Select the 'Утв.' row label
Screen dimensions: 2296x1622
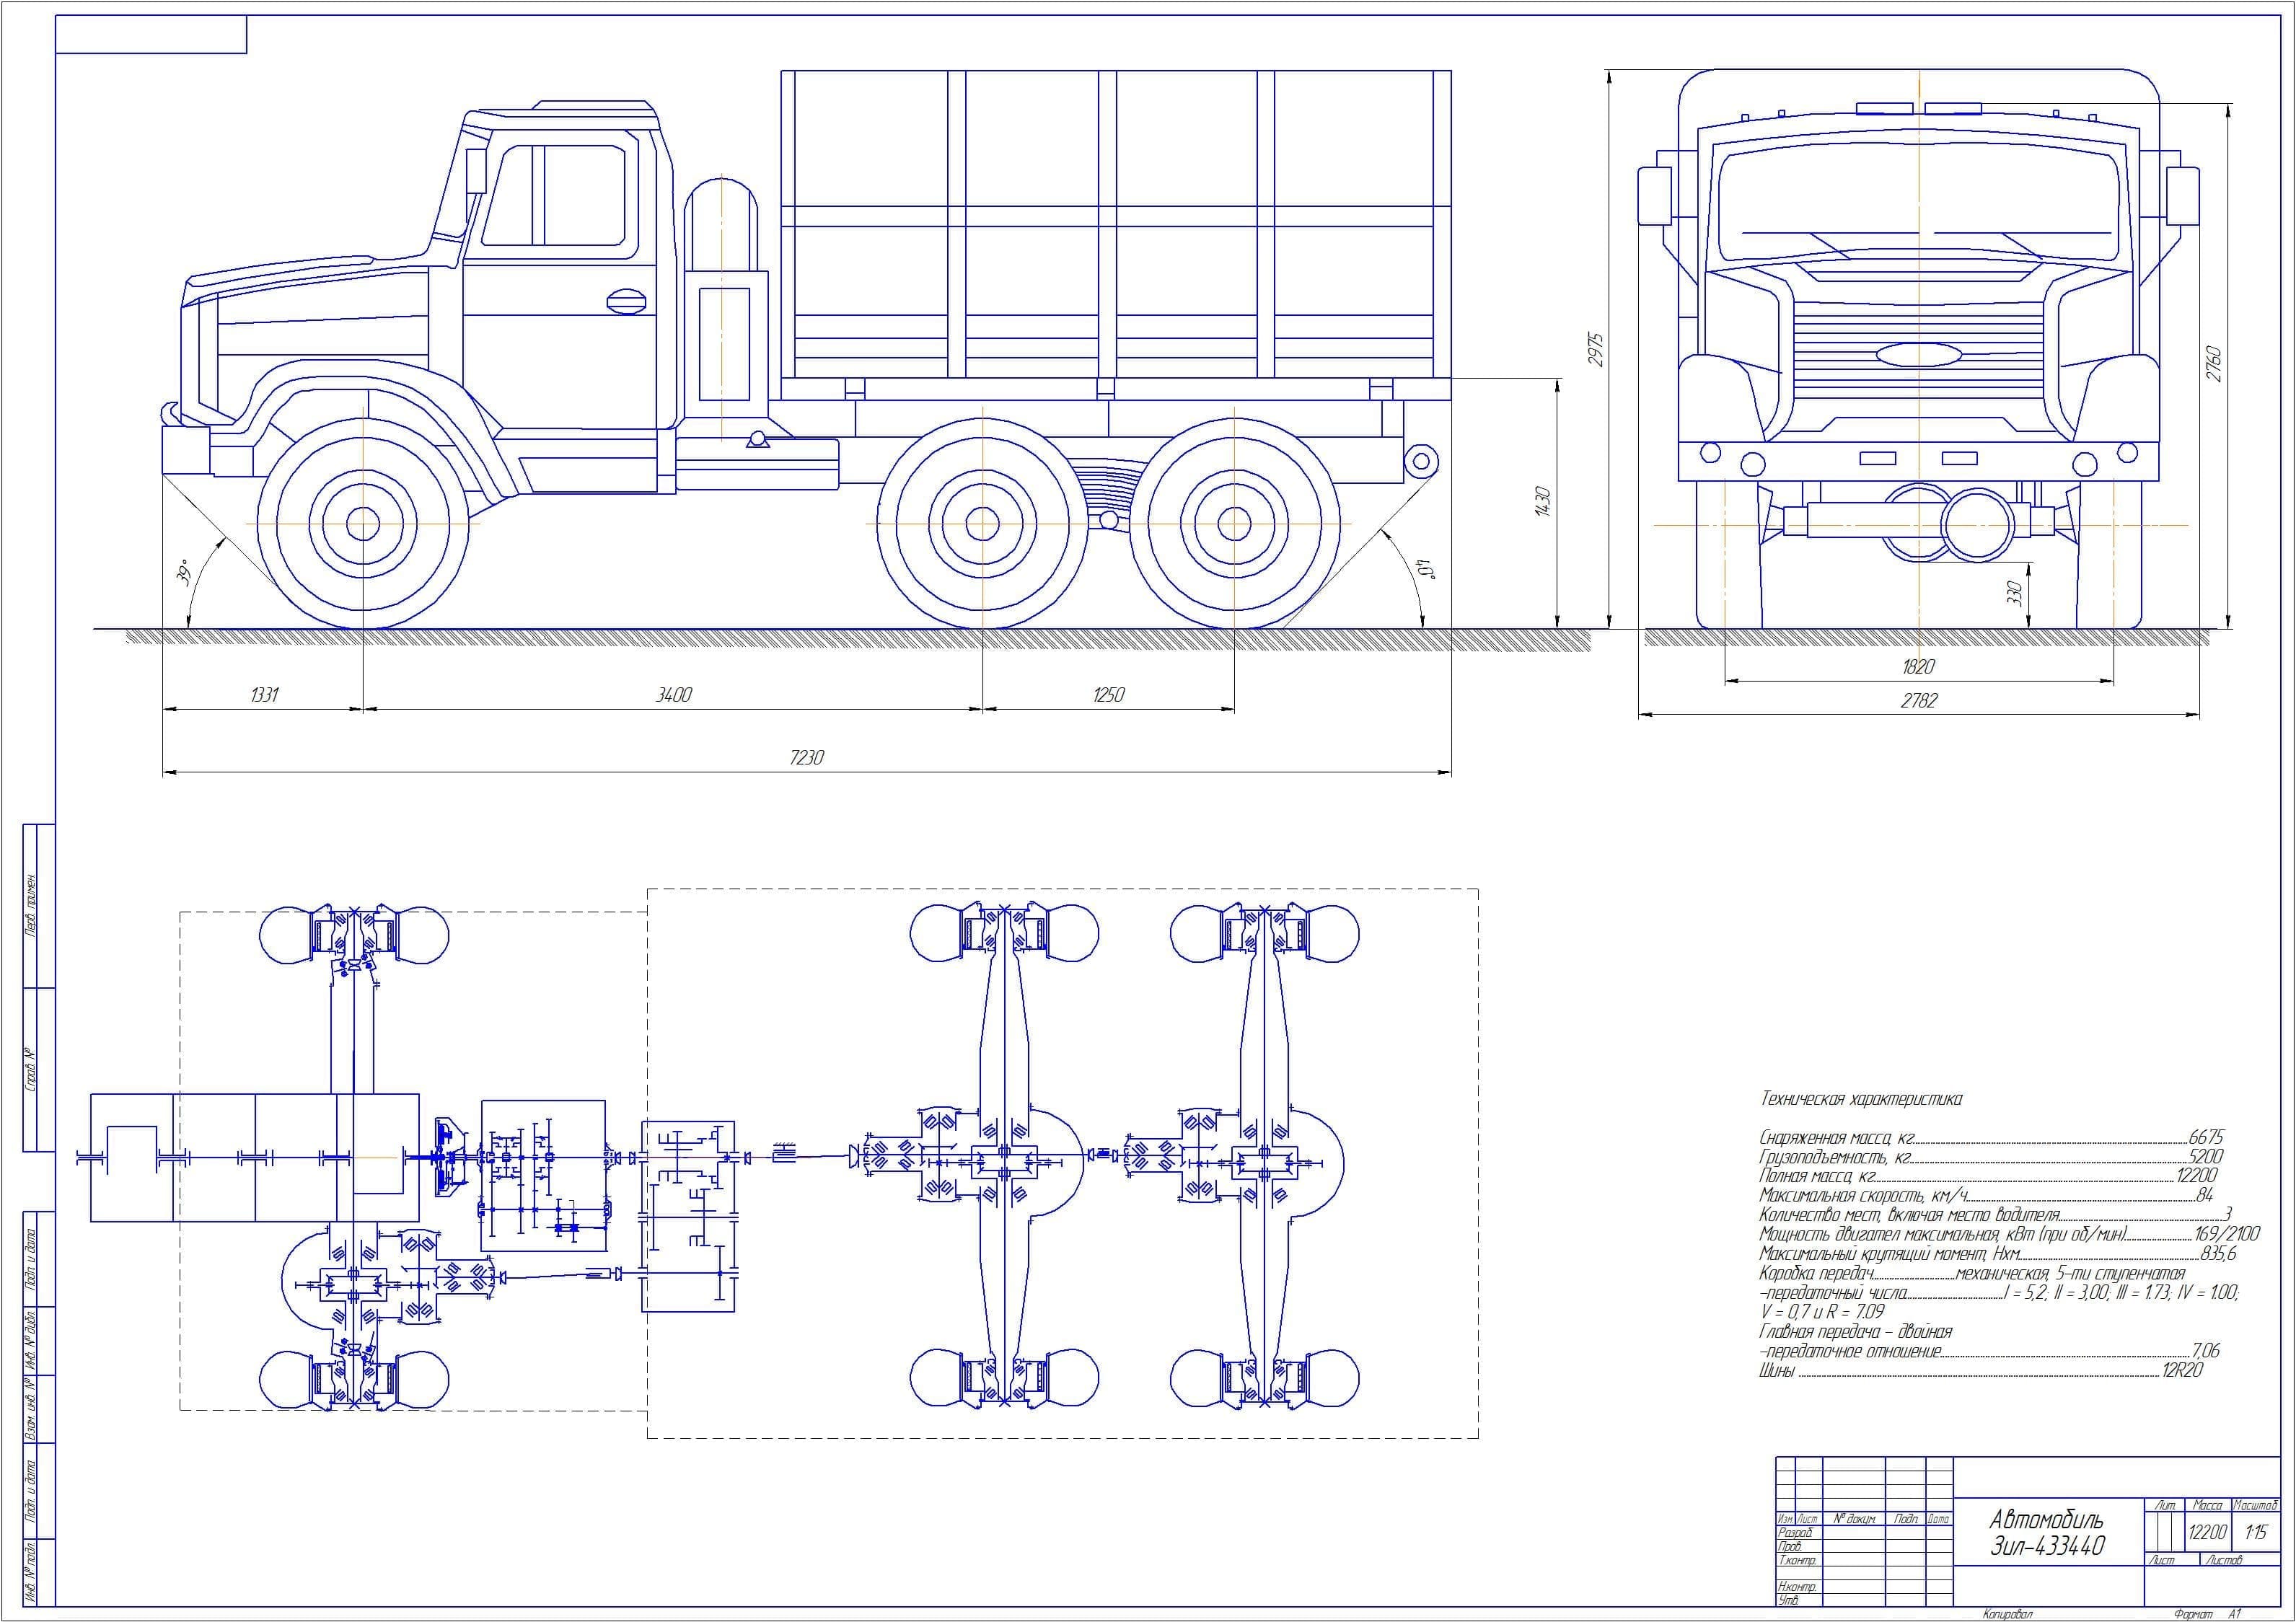1787,1601
